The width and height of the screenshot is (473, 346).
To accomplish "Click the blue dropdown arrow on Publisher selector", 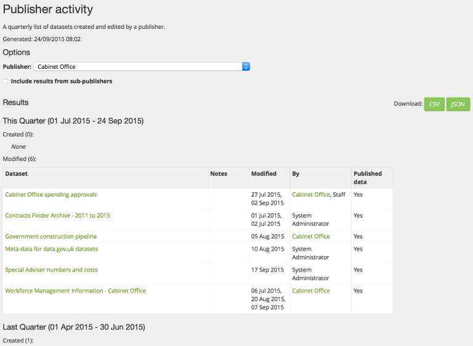I will pos(246,66).
